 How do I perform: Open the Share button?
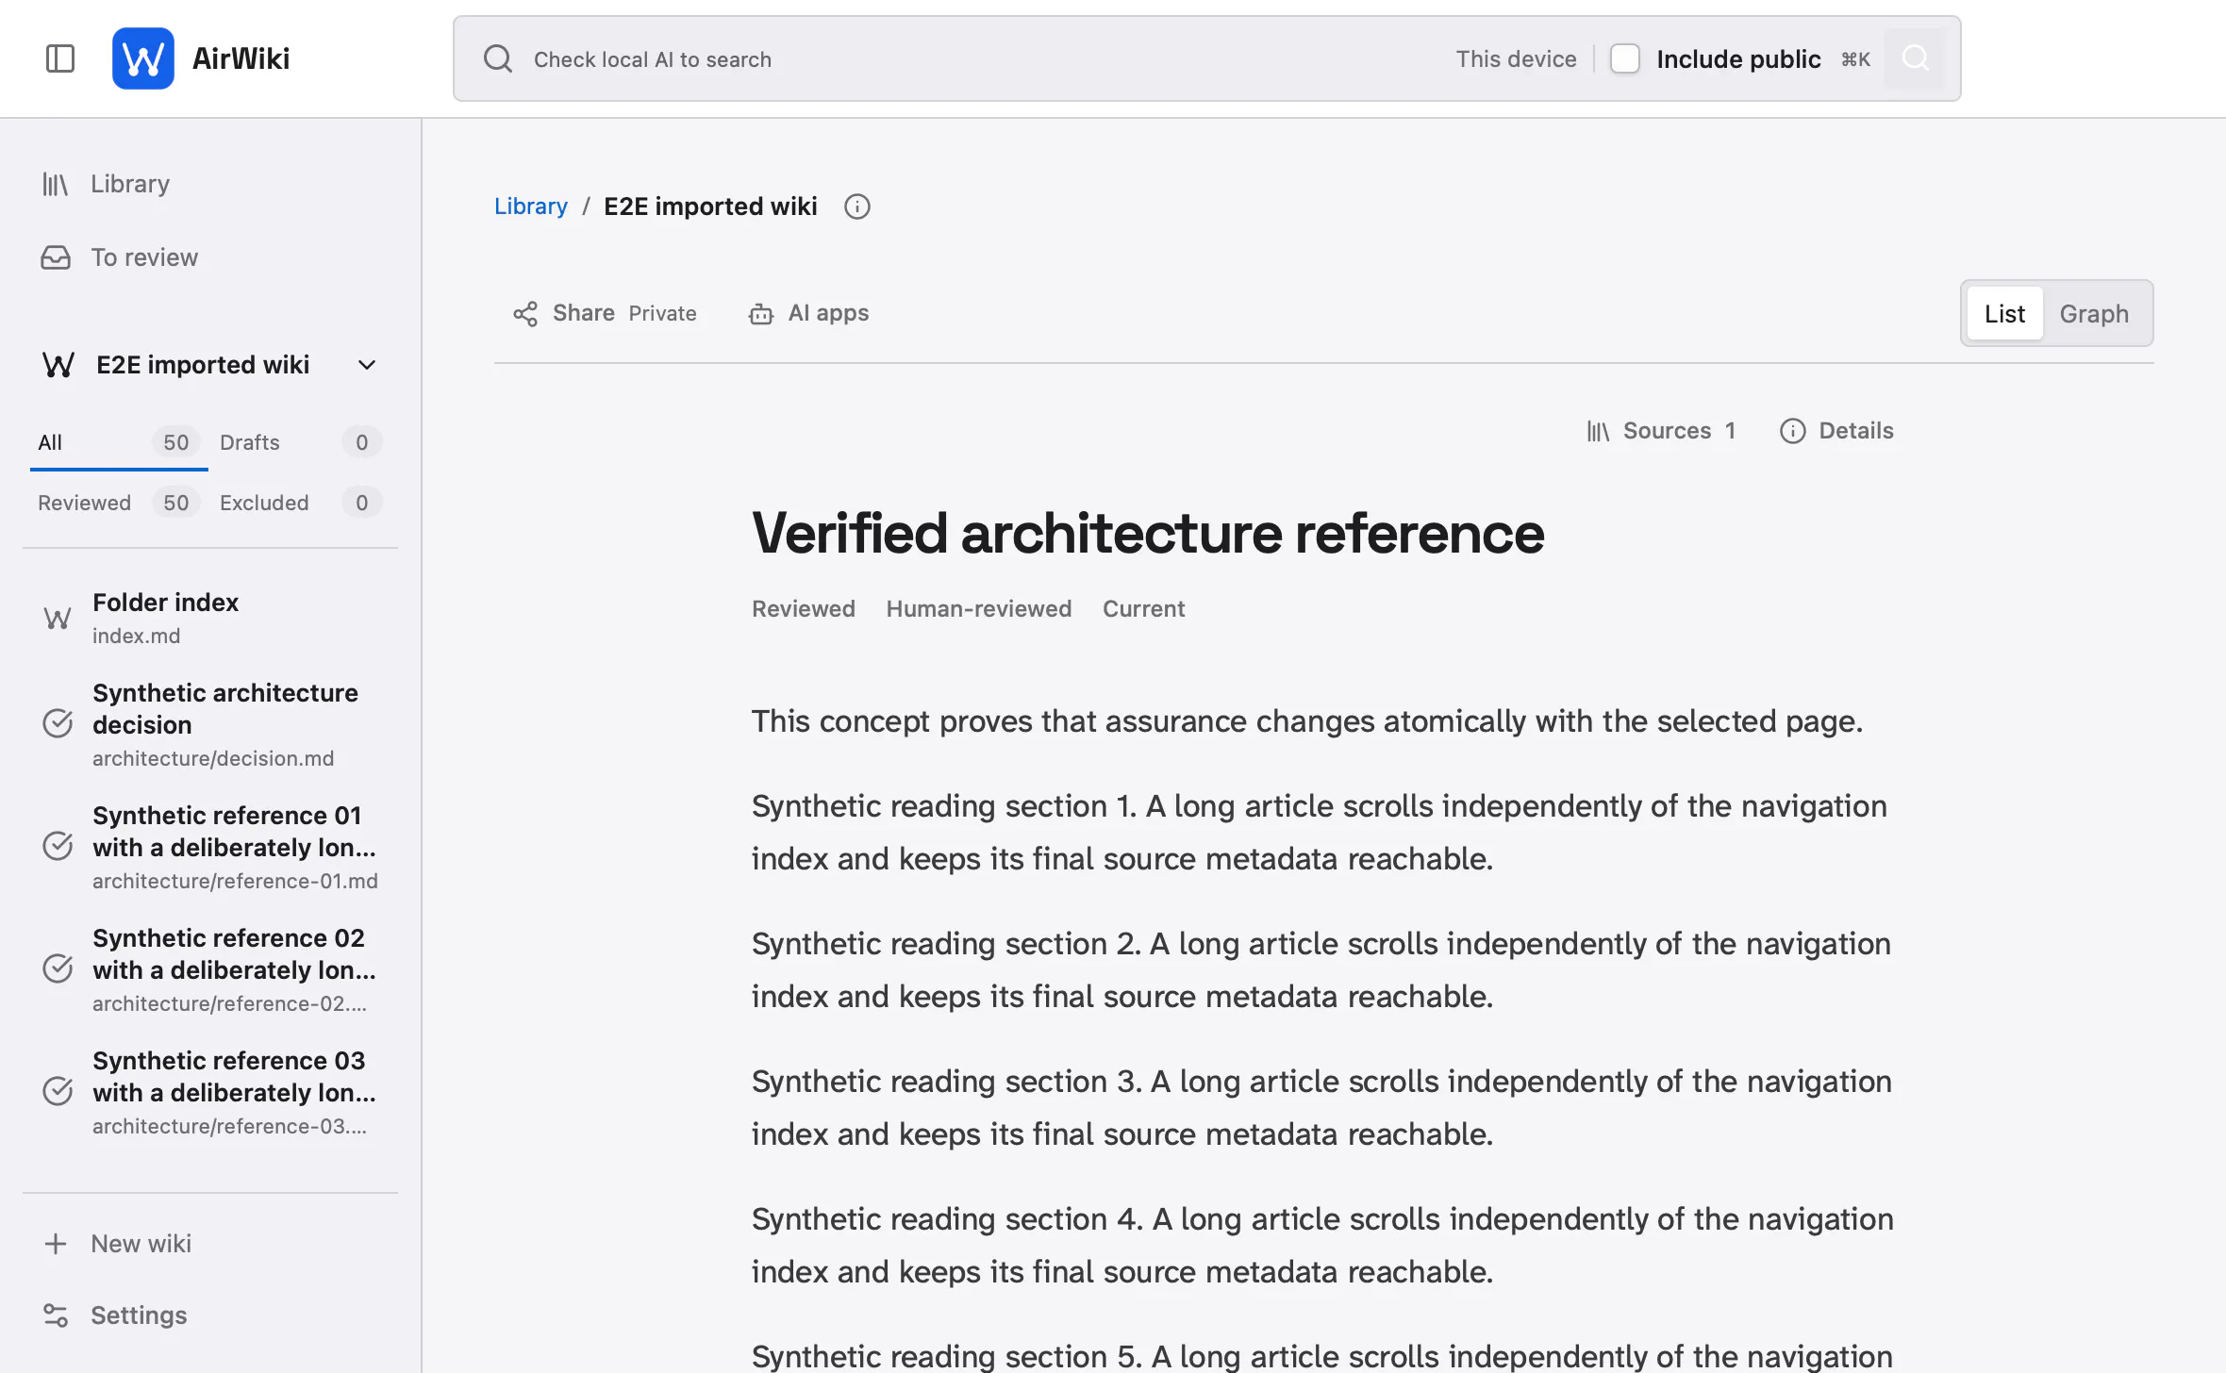604,313
